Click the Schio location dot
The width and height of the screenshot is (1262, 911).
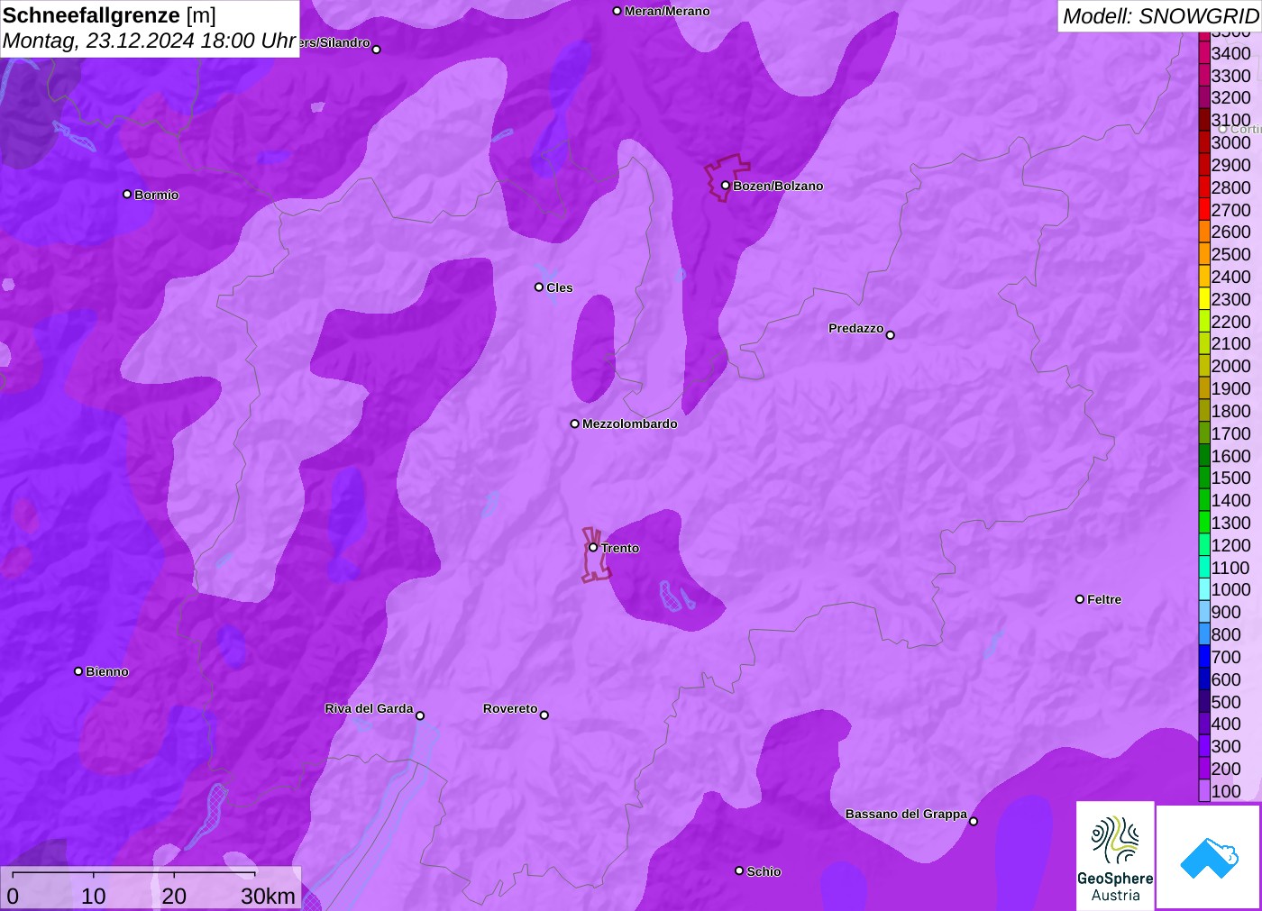tap(739, 870)
